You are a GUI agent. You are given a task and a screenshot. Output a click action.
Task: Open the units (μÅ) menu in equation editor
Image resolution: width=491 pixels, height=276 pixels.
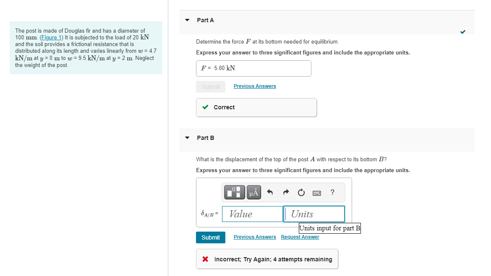click(x=253, y=192)
